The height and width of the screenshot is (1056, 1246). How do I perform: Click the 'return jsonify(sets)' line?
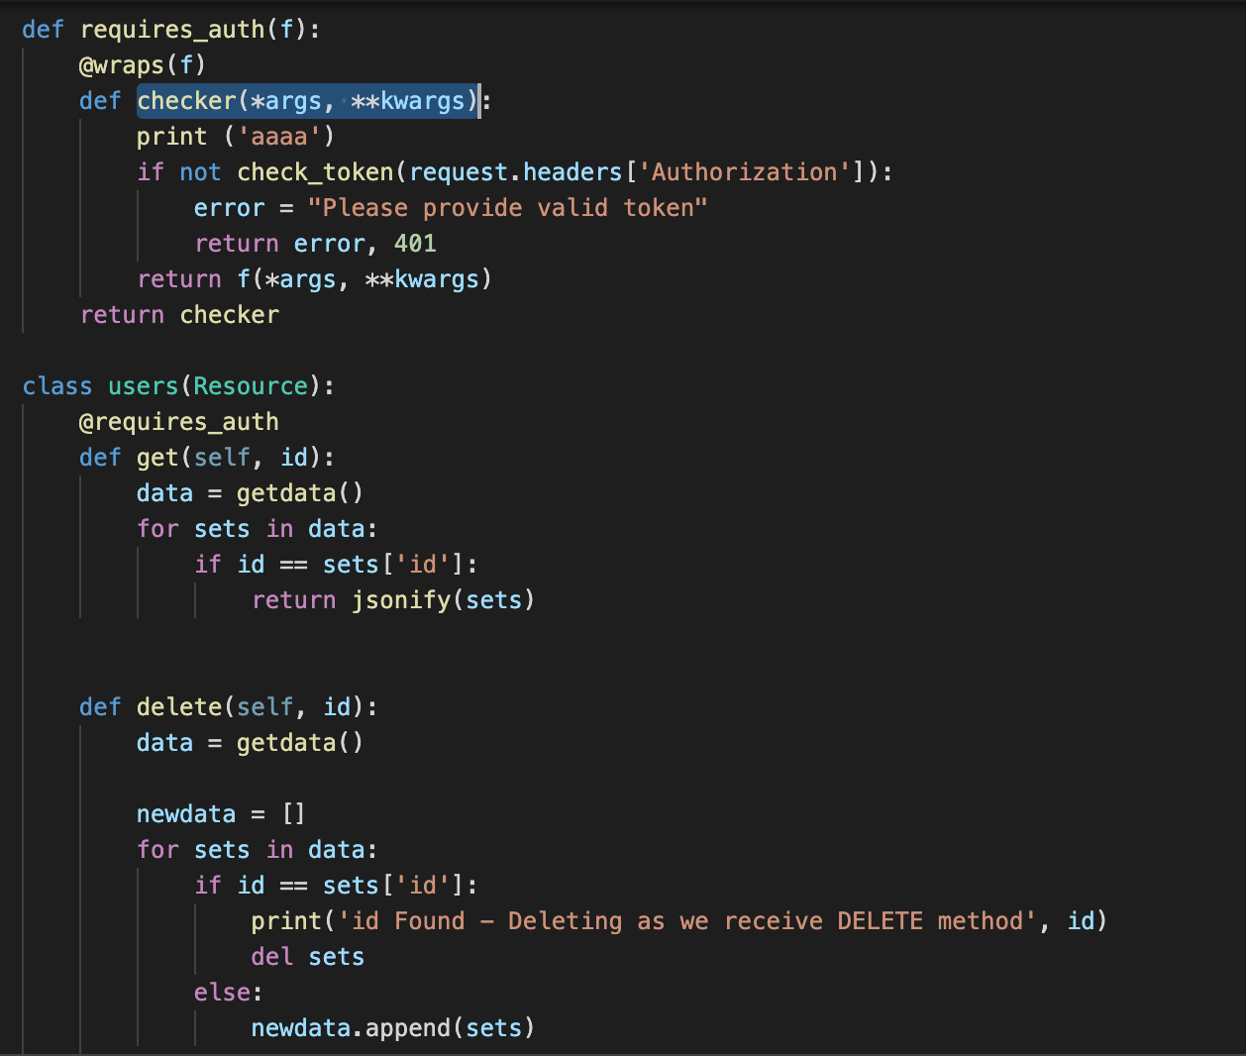(393, 600)
